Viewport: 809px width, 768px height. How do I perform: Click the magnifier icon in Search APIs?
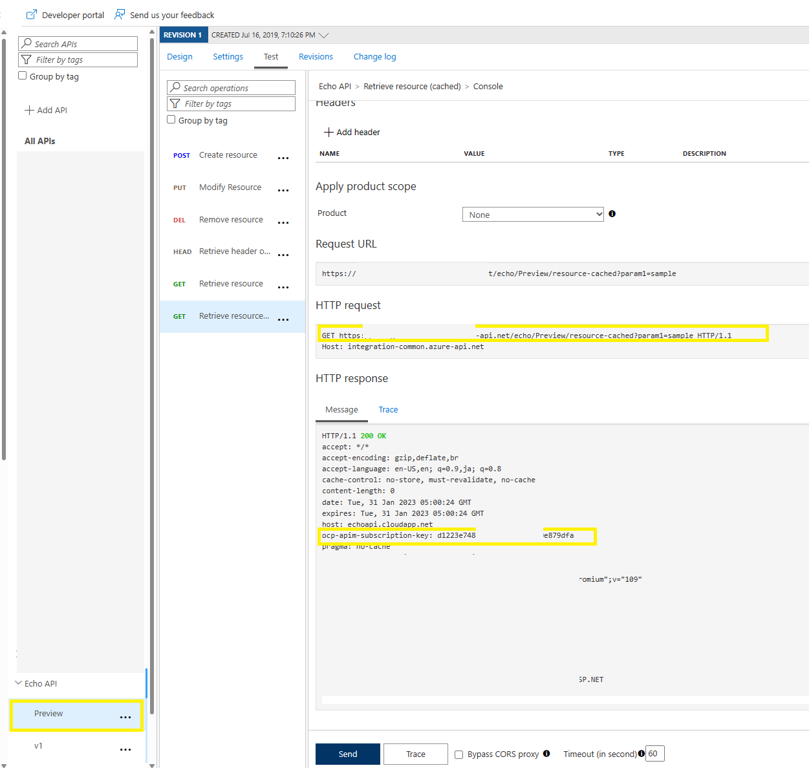pyautogui.click(x=27, y=43)
